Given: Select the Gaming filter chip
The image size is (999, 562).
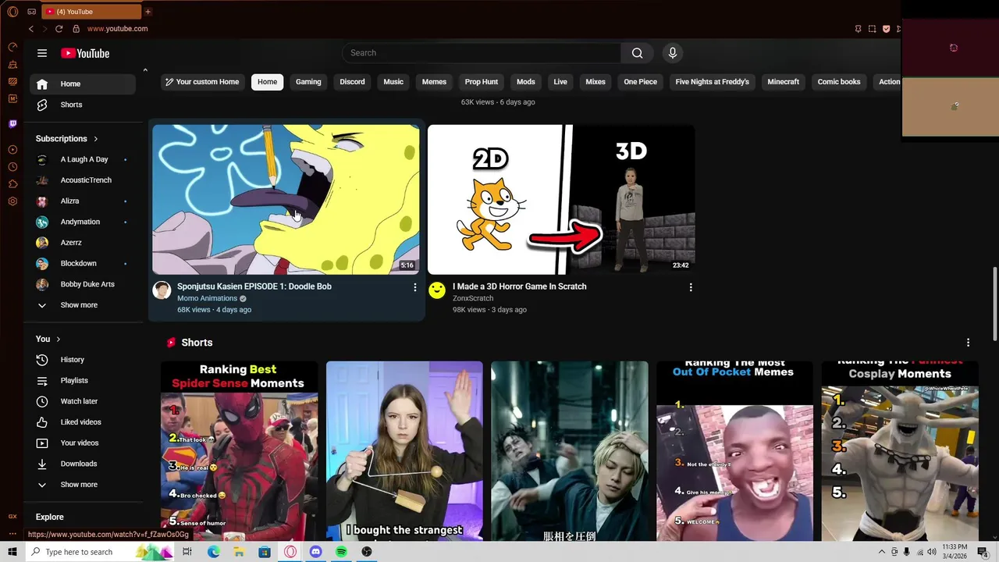Looking at the screenshot, I should click(308, 82).
